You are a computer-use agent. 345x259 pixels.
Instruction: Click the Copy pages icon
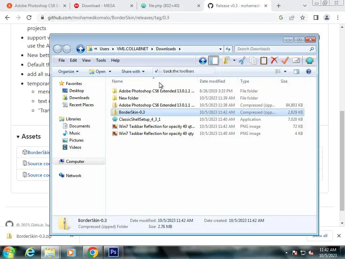[x=253, y=60]
